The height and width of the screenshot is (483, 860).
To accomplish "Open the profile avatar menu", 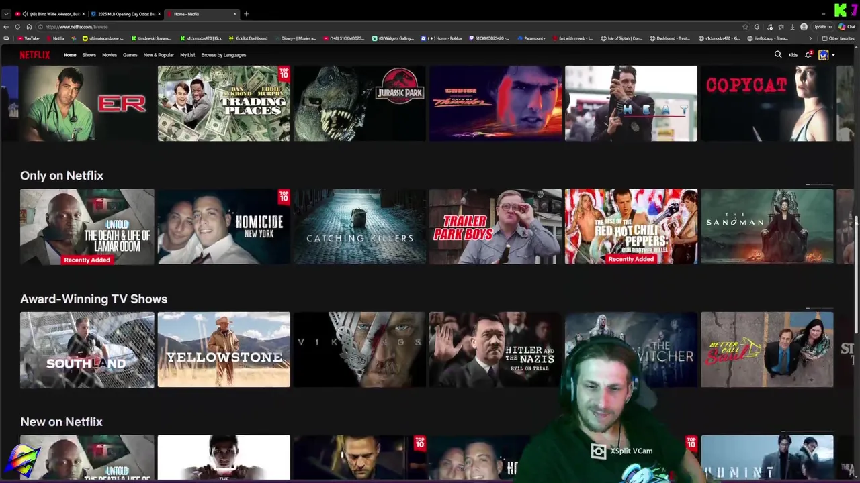I will [x=823, y=55].
